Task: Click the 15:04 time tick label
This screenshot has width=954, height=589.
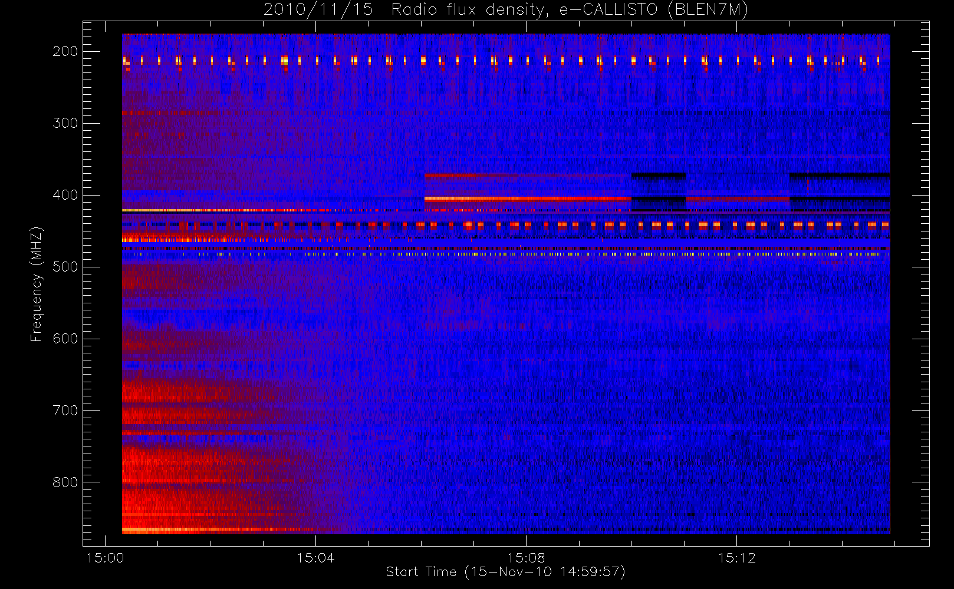Action: click(x=315, y=558)
